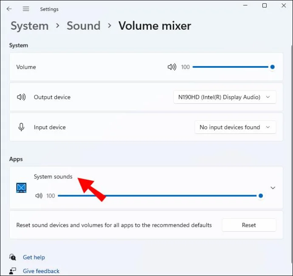Click the System sounds app icon
Screen dimensions: 293x276
coord(21,187)
